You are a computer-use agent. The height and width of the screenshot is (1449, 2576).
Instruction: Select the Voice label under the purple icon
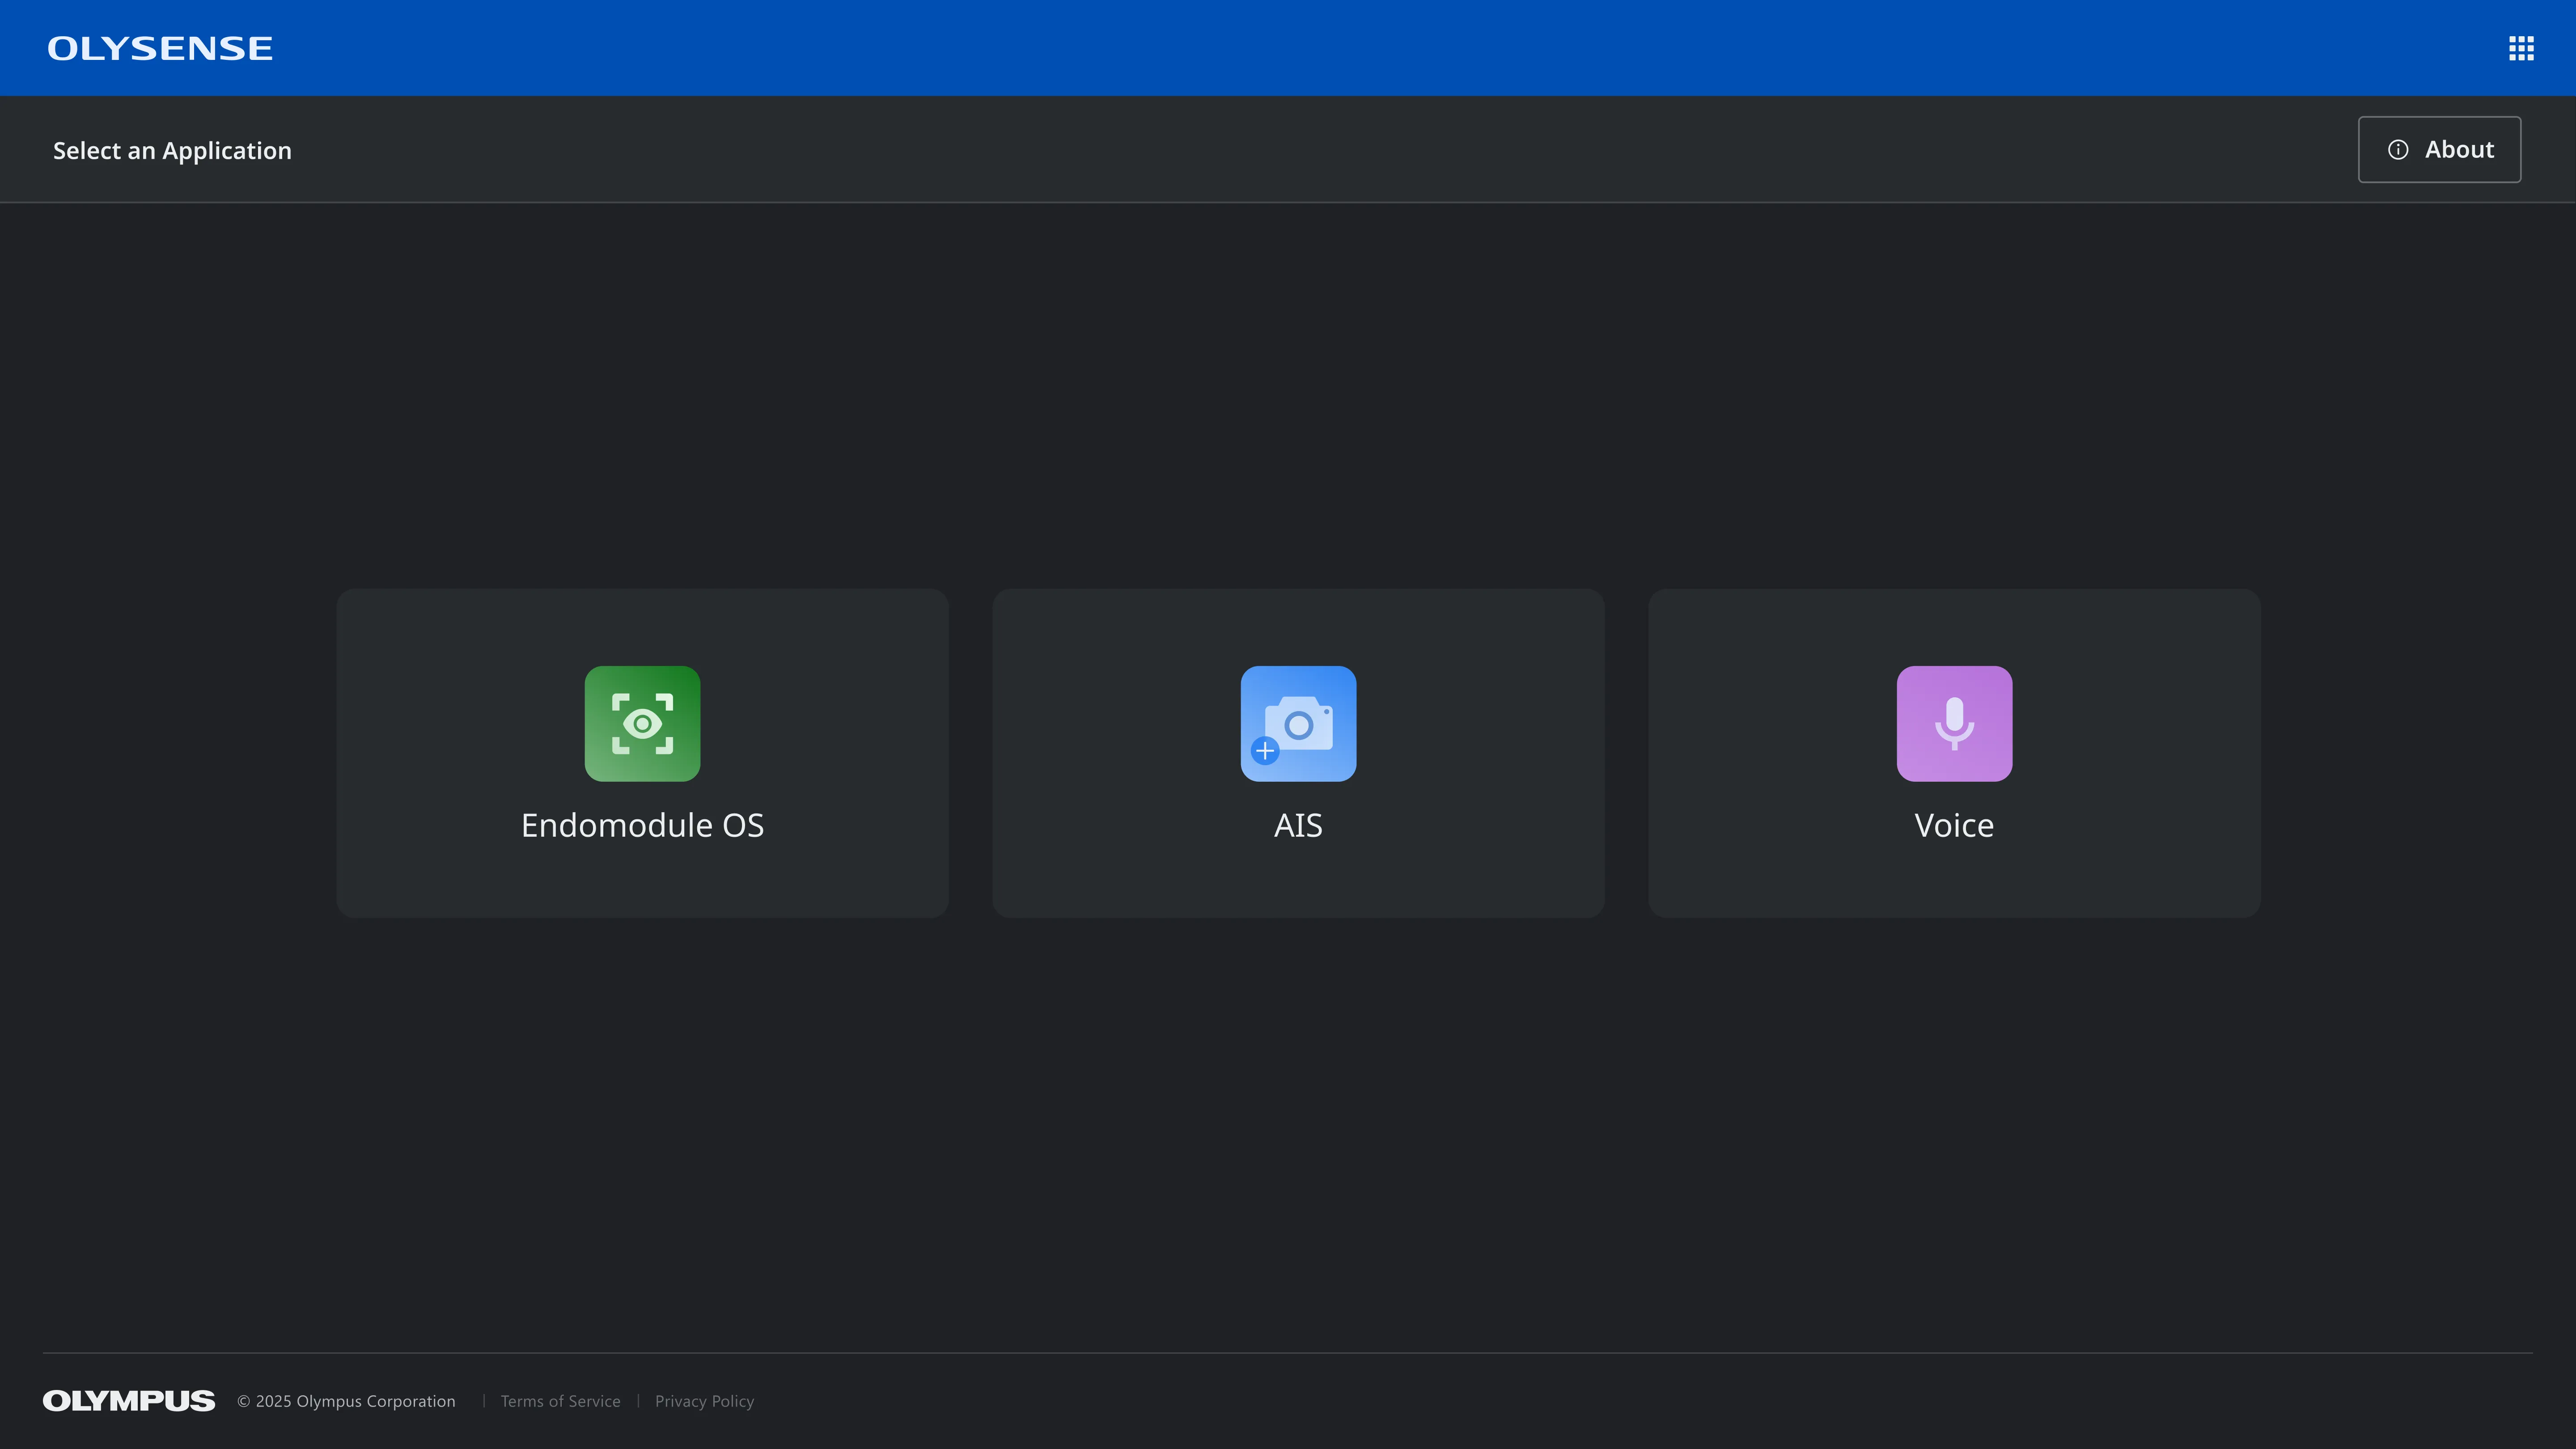point(1953,825)
